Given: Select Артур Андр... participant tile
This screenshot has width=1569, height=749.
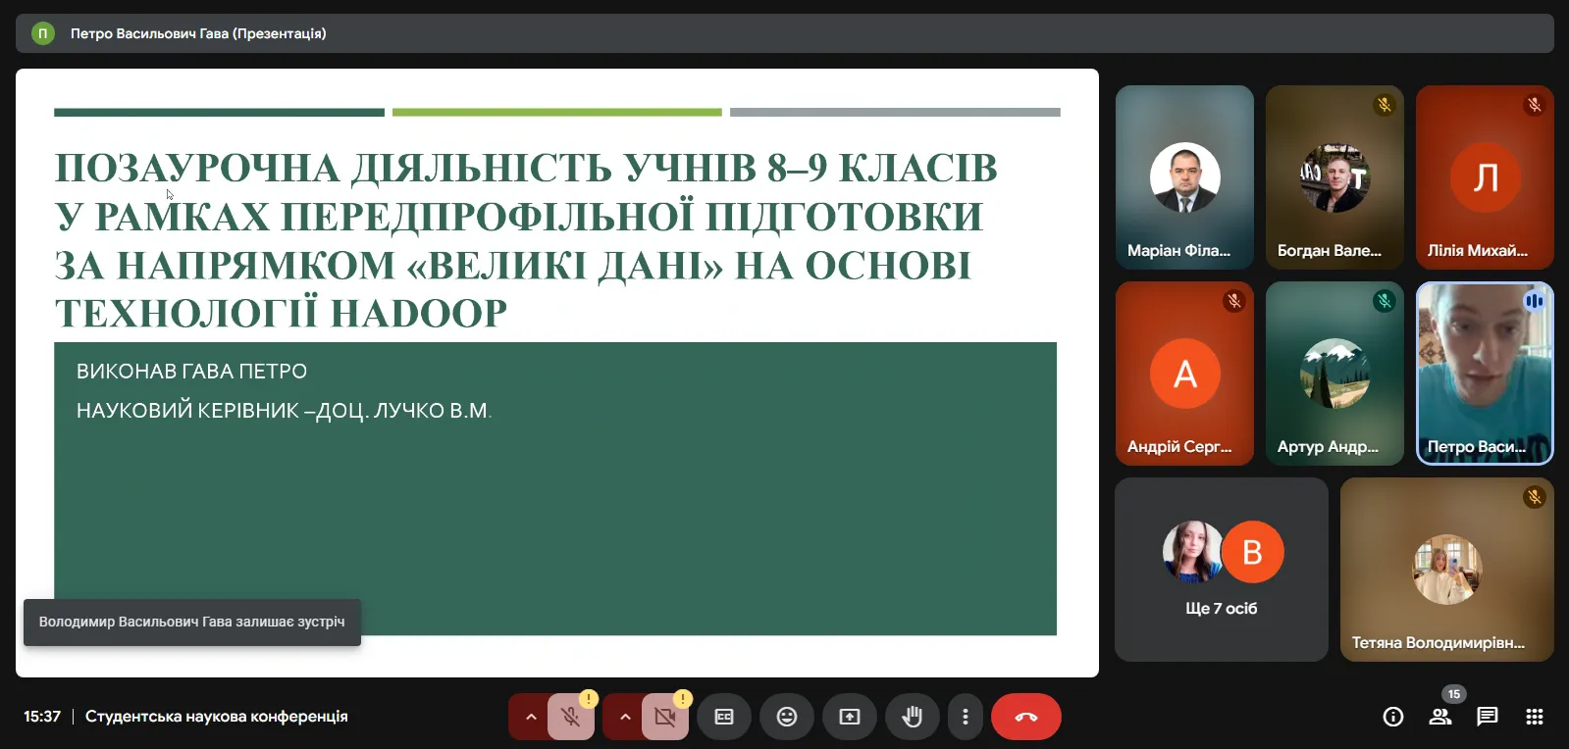Looking at the screenshot, I should click(1334, 374).
